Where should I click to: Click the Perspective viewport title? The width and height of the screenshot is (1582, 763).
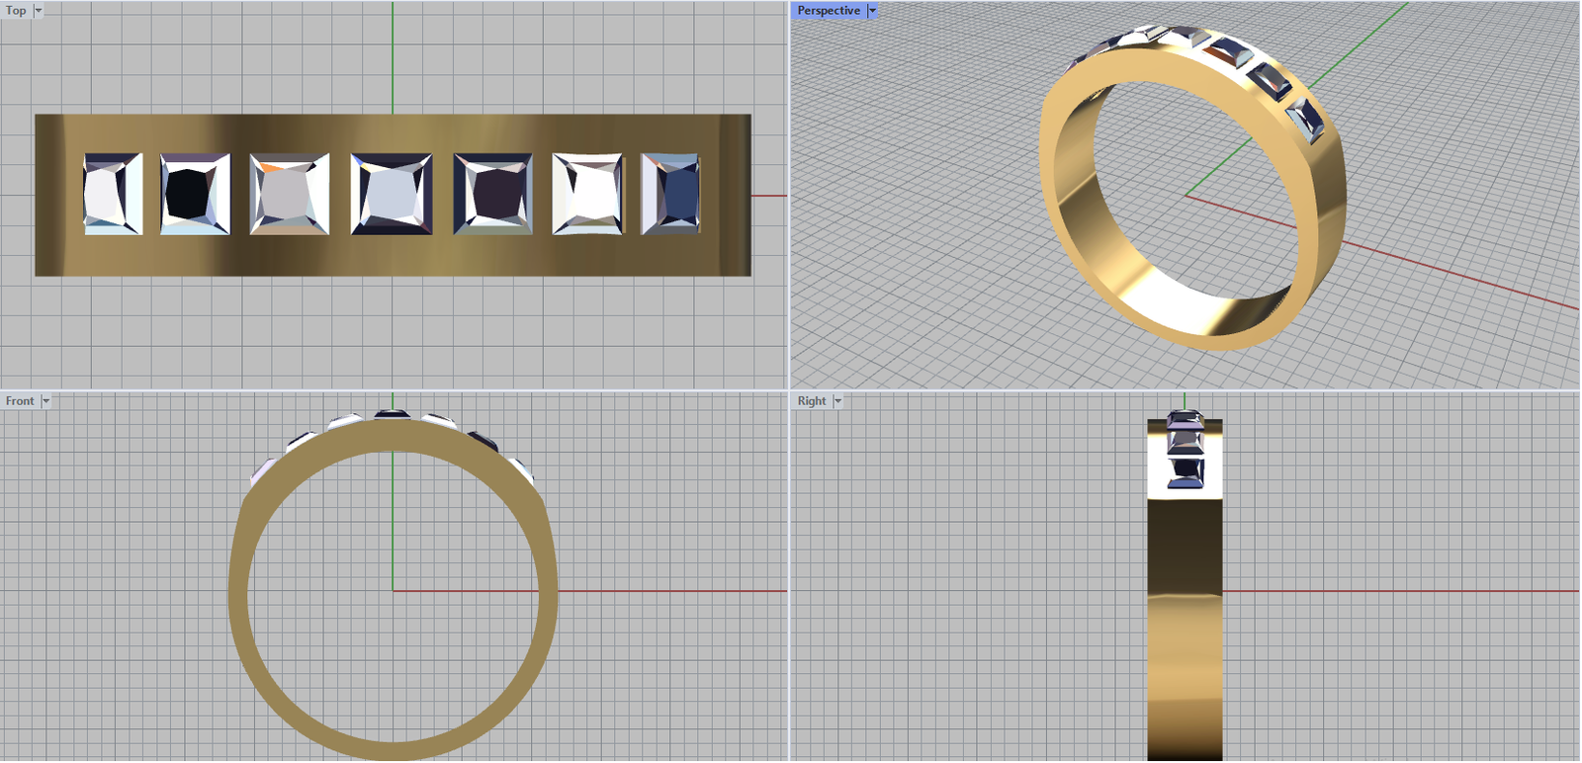click(x=829, y=11)
